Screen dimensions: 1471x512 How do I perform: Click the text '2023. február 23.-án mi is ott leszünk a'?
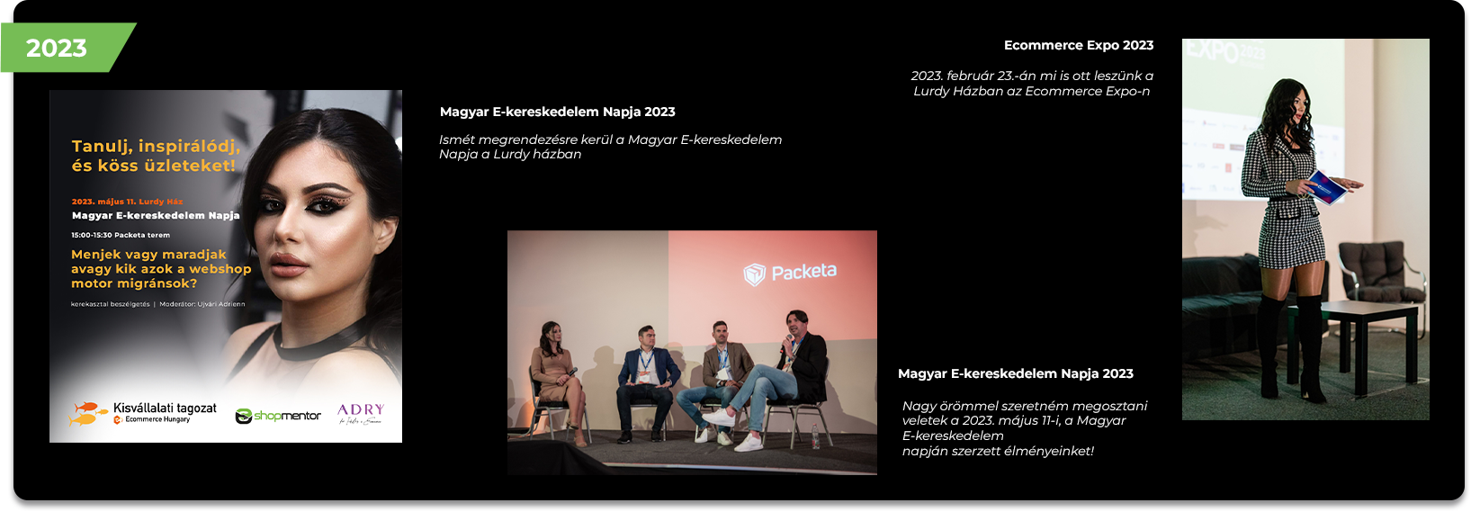coord(1032,76)
